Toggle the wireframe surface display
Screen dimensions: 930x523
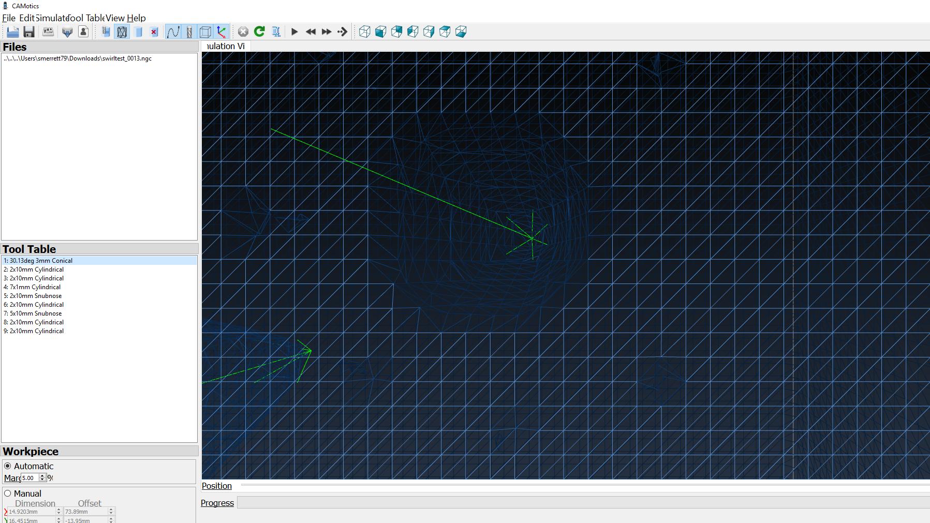[x=122, y=32]
